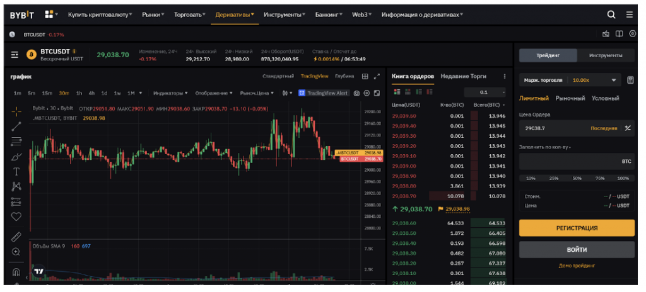The height and width of the screenshot is (292, 646).
Task: Open the Bybit apps grid menu
Action: click(49, 14)
